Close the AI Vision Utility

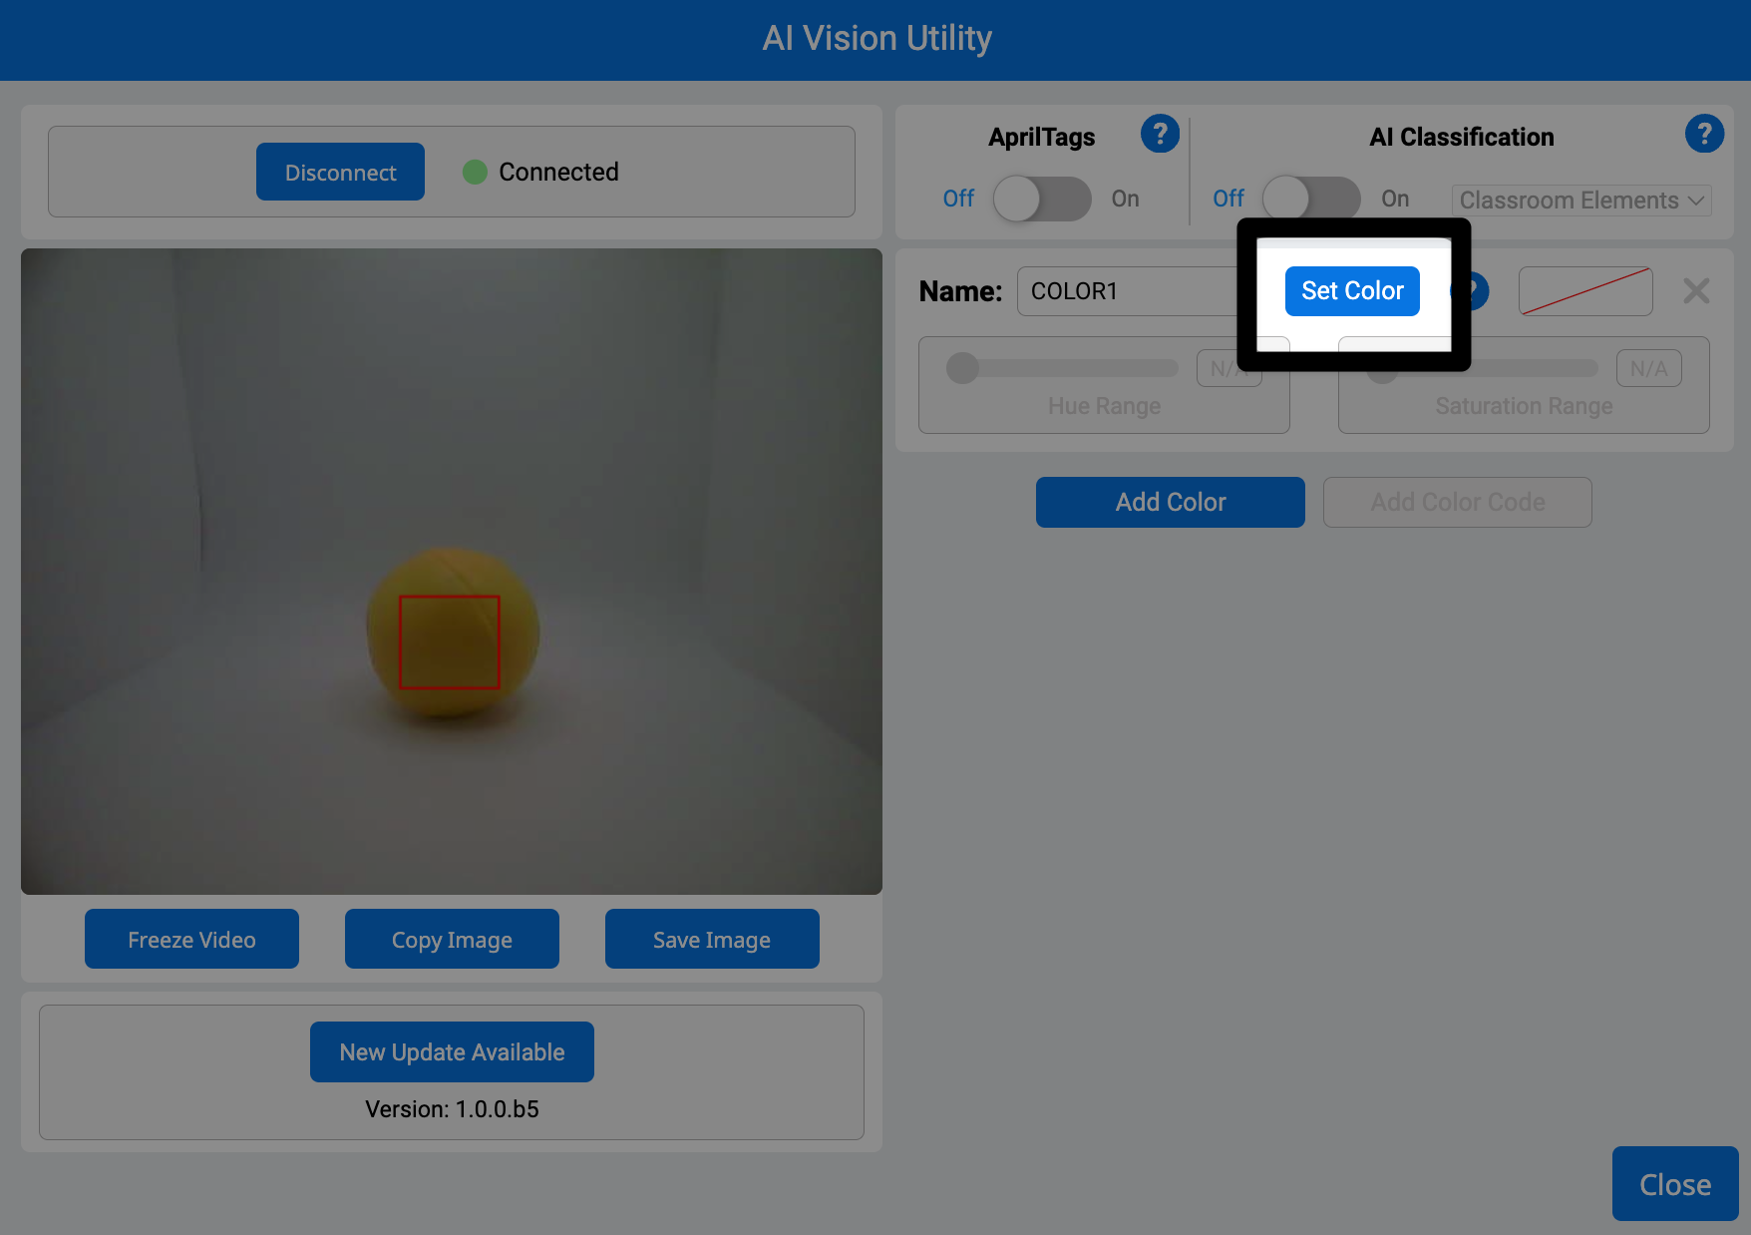(x=1673, y=1184)
